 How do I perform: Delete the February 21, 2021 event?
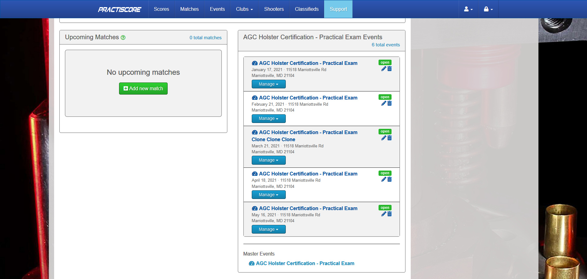tap(390, 104)
